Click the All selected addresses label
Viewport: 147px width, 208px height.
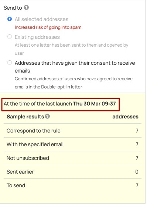point(41,19)
